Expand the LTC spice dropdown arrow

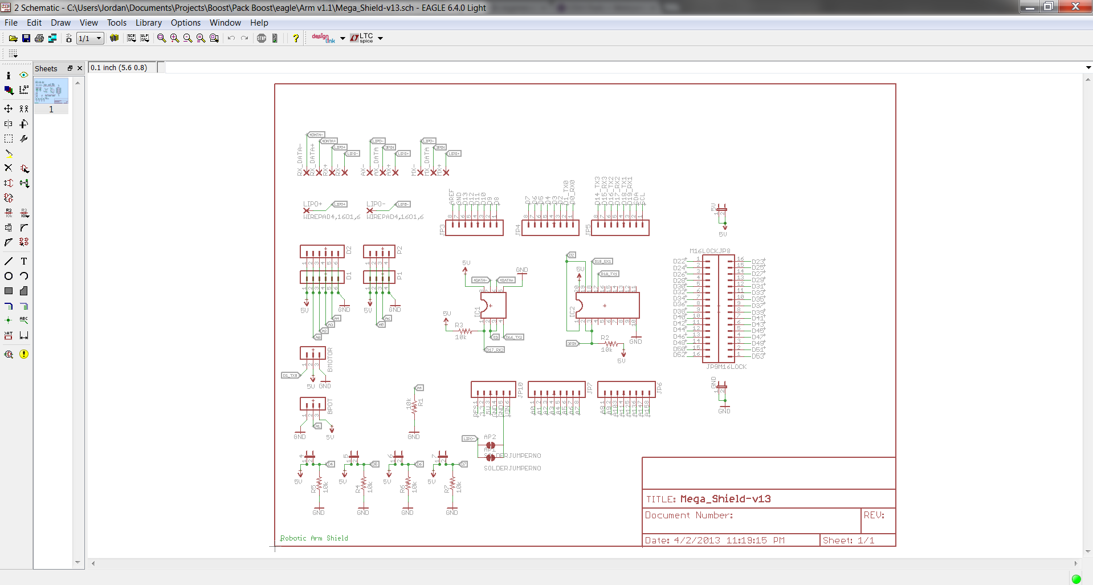coord(380,38)
